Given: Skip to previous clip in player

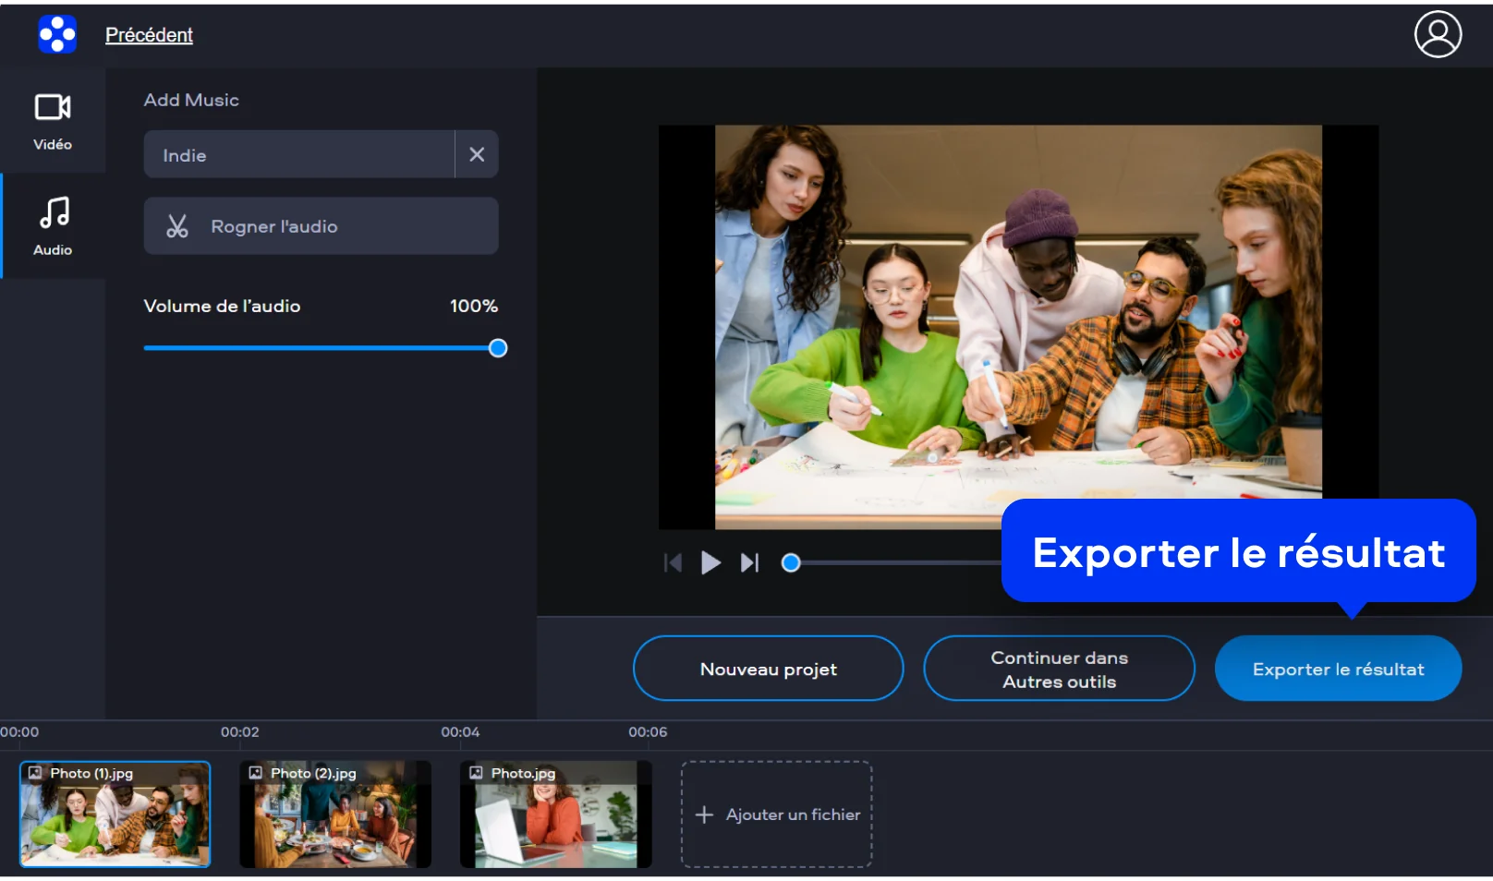Looking at the screenshot, I should [673, 562].
